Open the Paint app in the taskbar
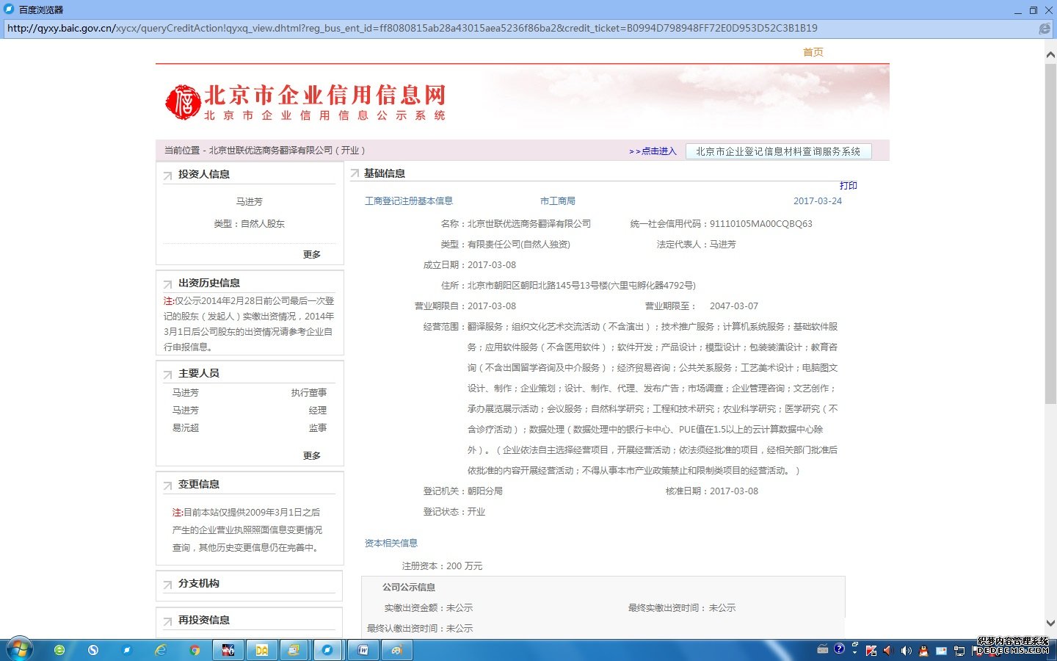The height and width of the screenshot is (661, 1057). (396, 650)
